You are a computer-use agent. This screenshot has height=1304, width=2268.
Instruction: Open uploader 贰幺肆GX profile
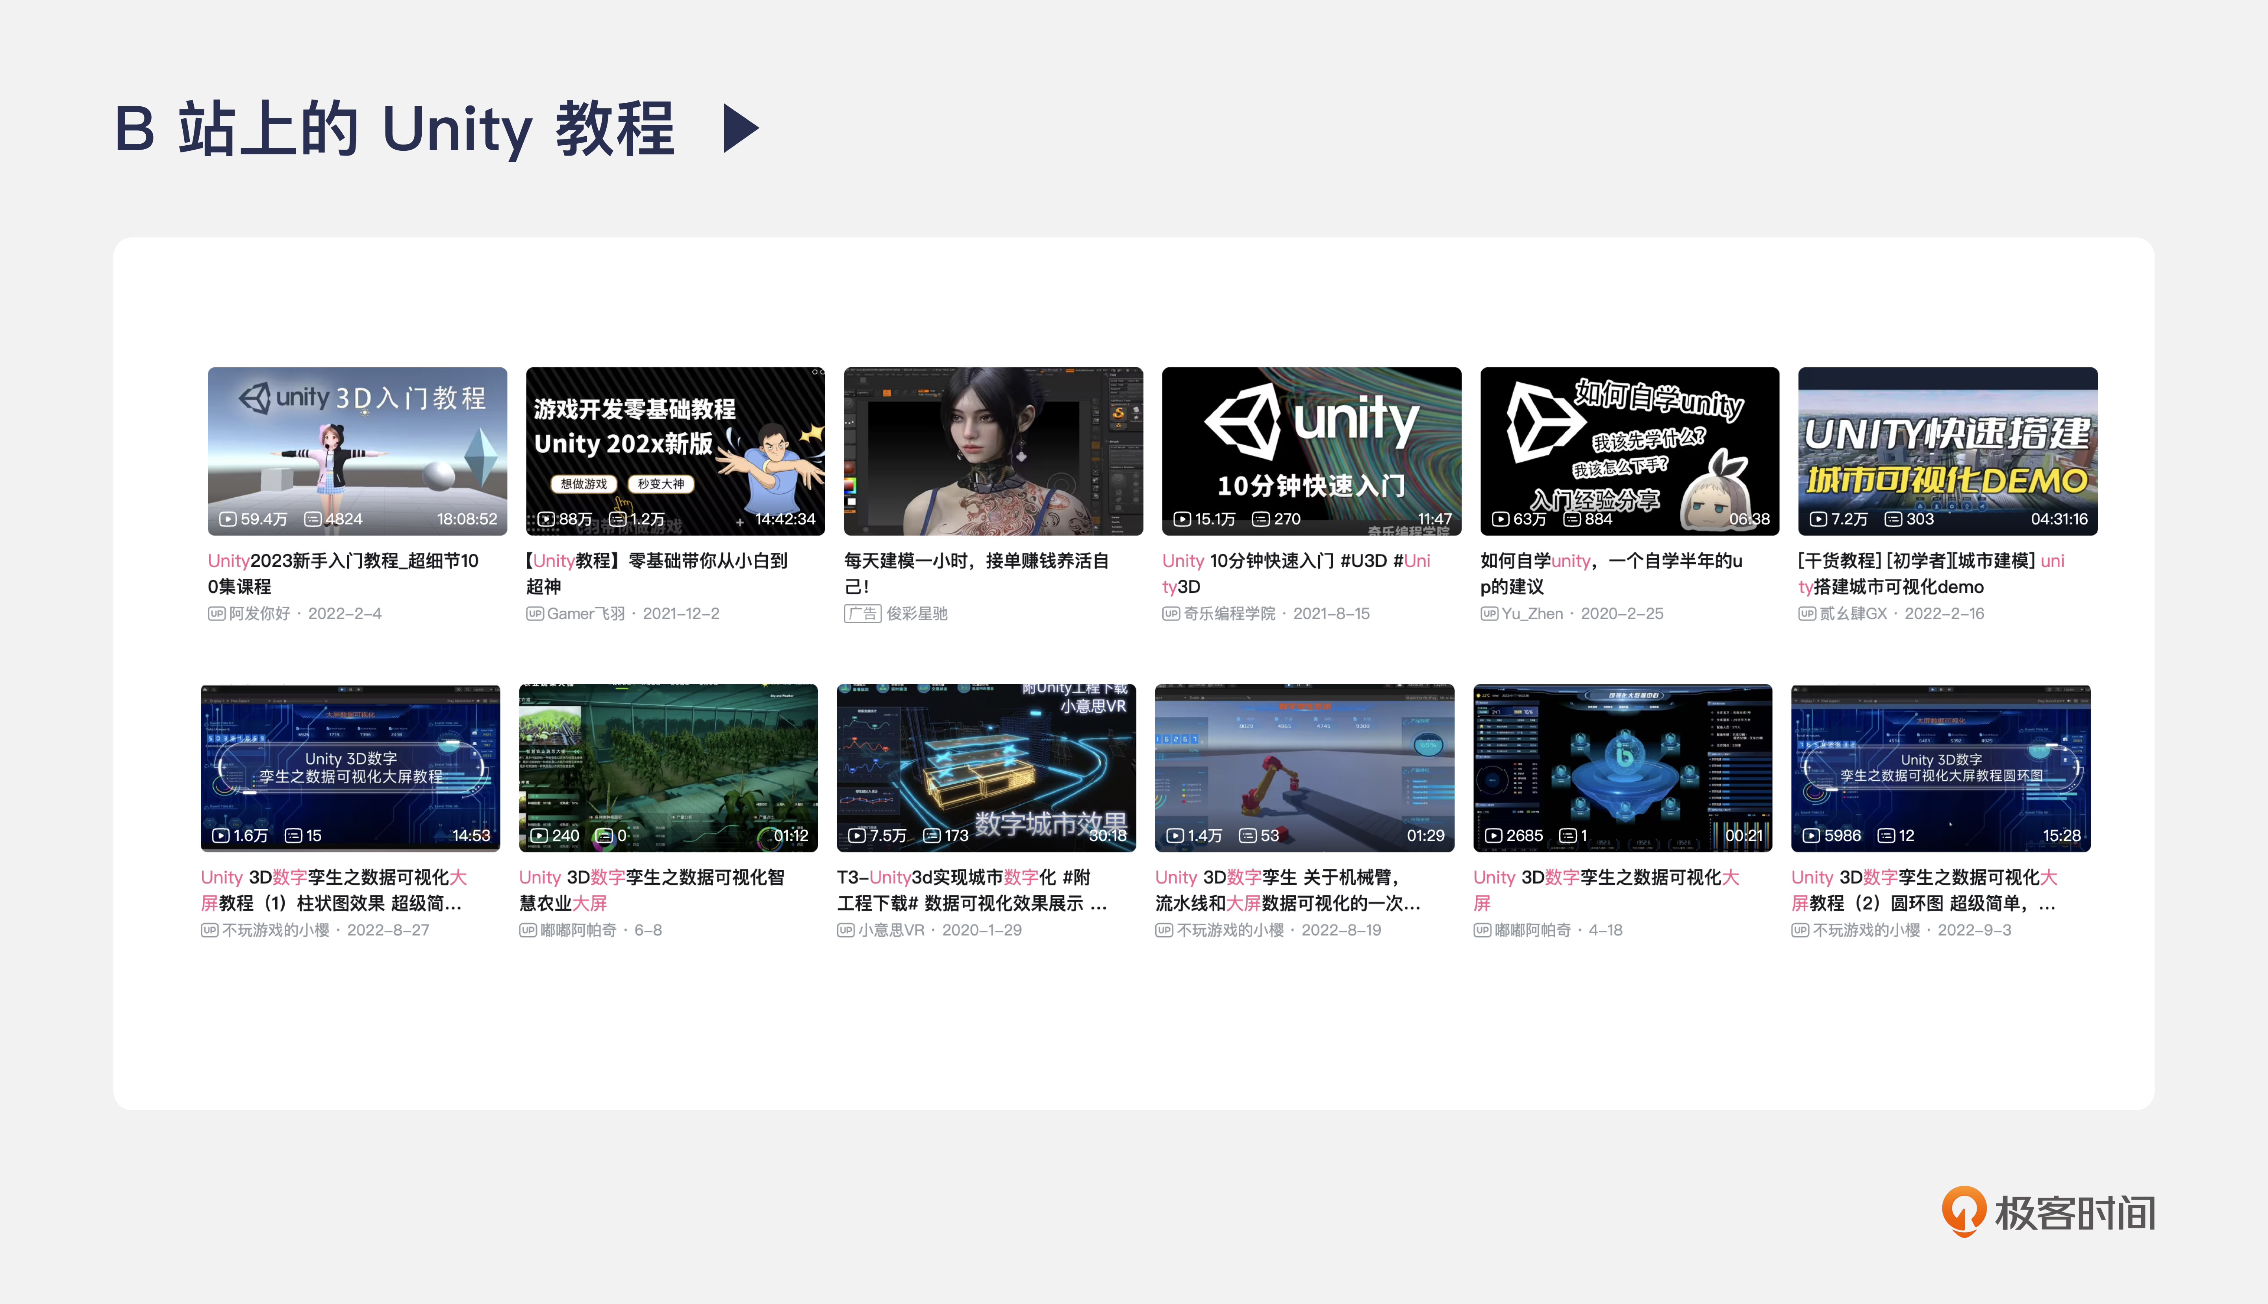(x=1853, y=613)
